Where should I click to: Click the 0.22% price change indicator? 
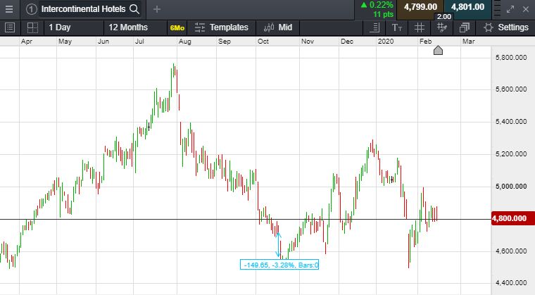[377, 5]
